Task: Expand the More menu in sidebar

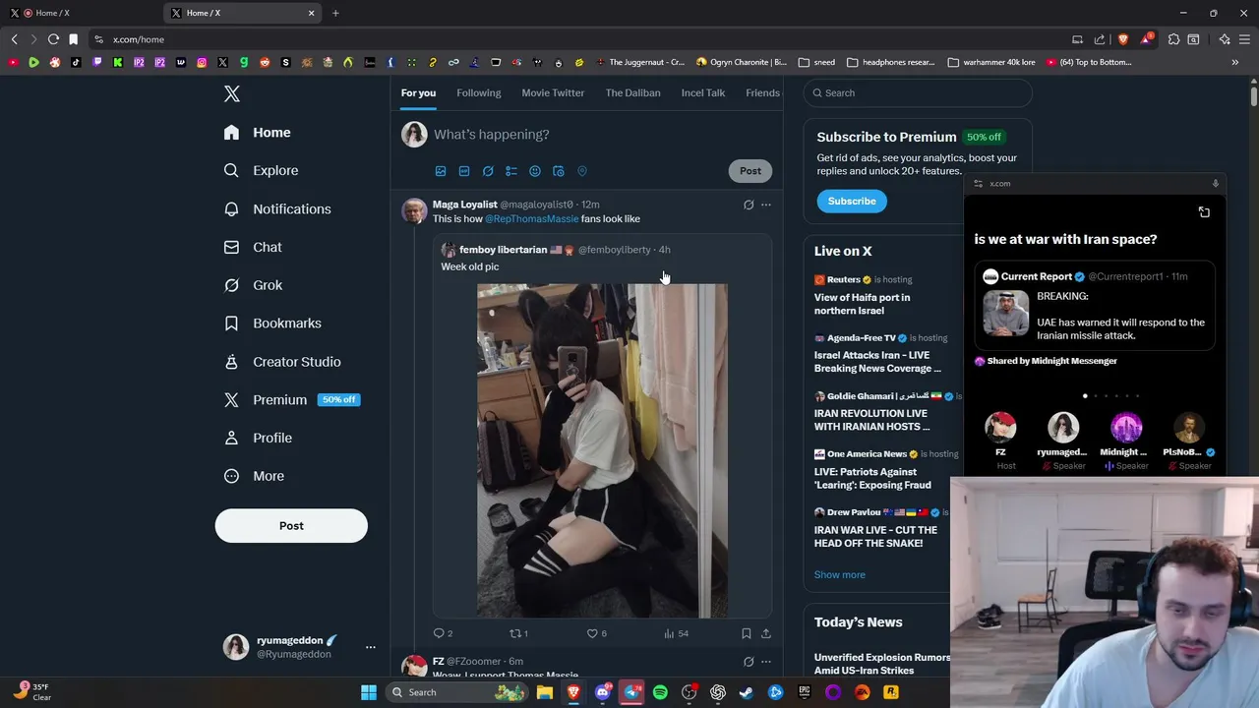Action: pyautogui.click(x=254, y=476)
